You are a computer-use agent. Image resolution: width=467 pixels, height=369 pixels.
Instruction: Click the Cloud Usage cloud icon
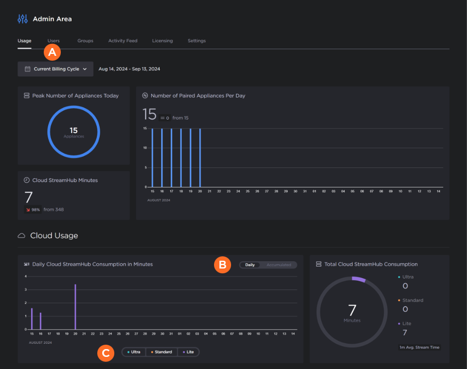[x=21, y=236]
